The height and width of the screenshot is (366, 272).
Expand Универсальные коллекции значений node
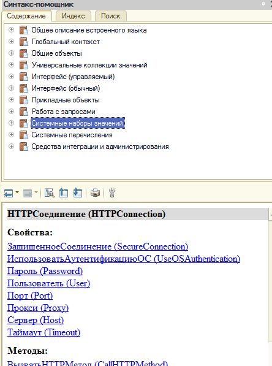(11, 65)
